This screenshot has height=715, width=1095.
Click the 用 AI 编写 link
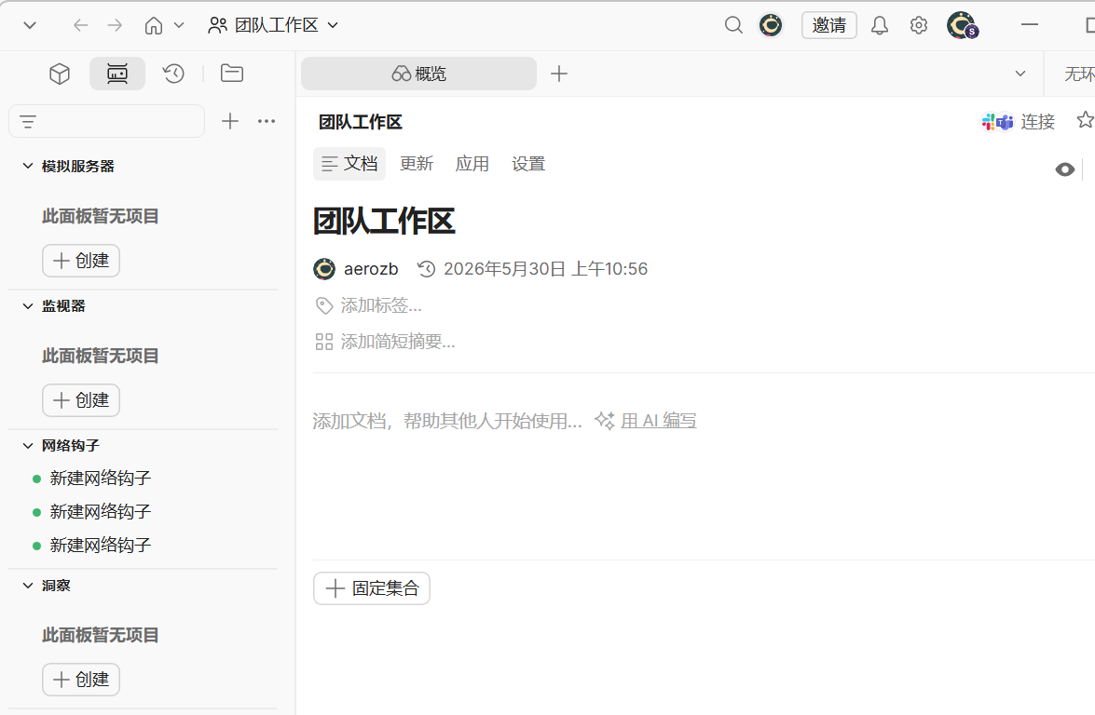coord(659,421)
